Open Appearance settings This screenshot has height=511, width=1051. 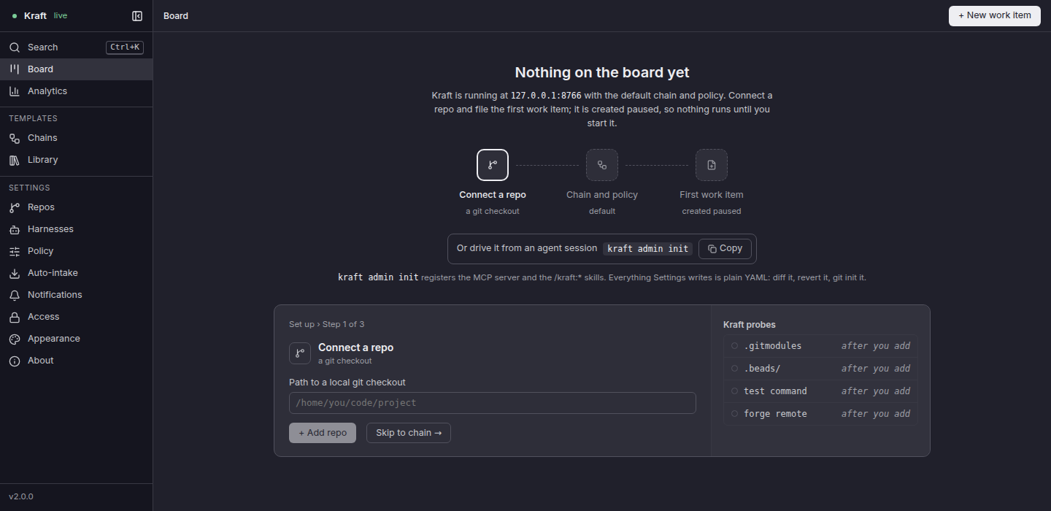(76, 339)
